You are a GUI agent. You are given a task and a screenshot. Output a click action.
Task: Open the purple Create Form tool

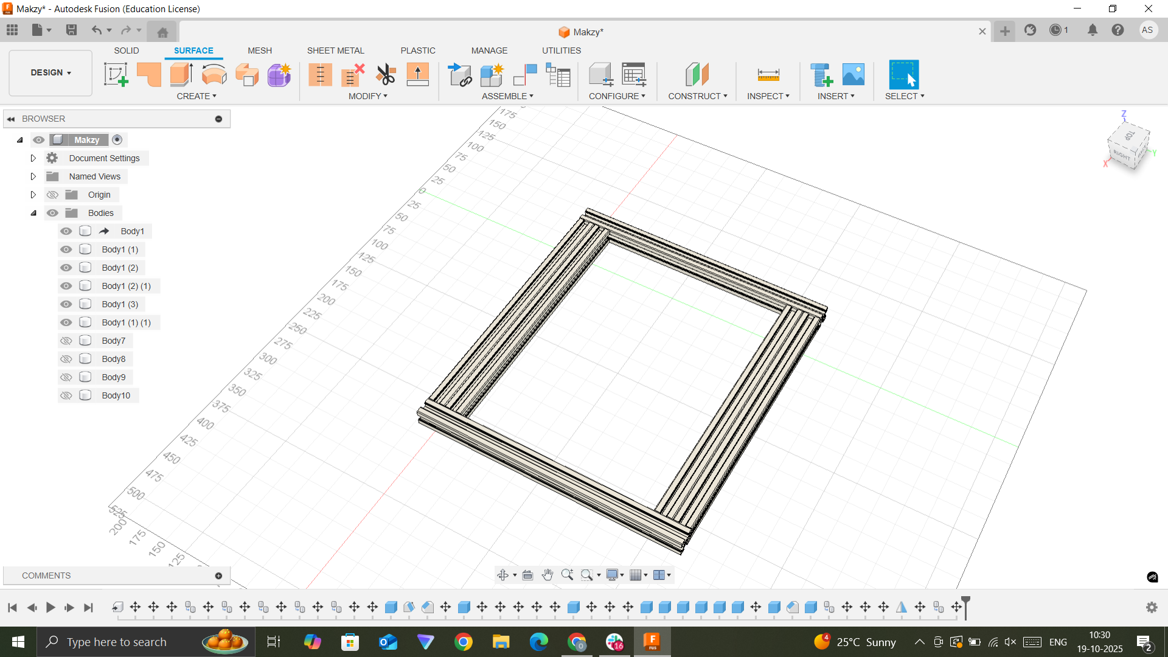coord(278,74)
